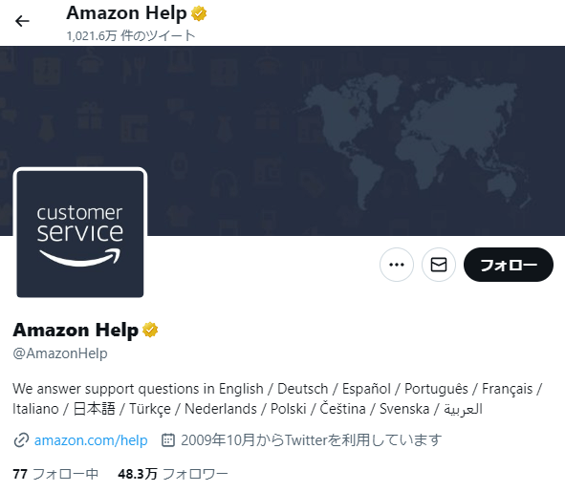View the 48.3万 フォロワー followers list
This screenshot has width=565, height=492.
point(173,474)
